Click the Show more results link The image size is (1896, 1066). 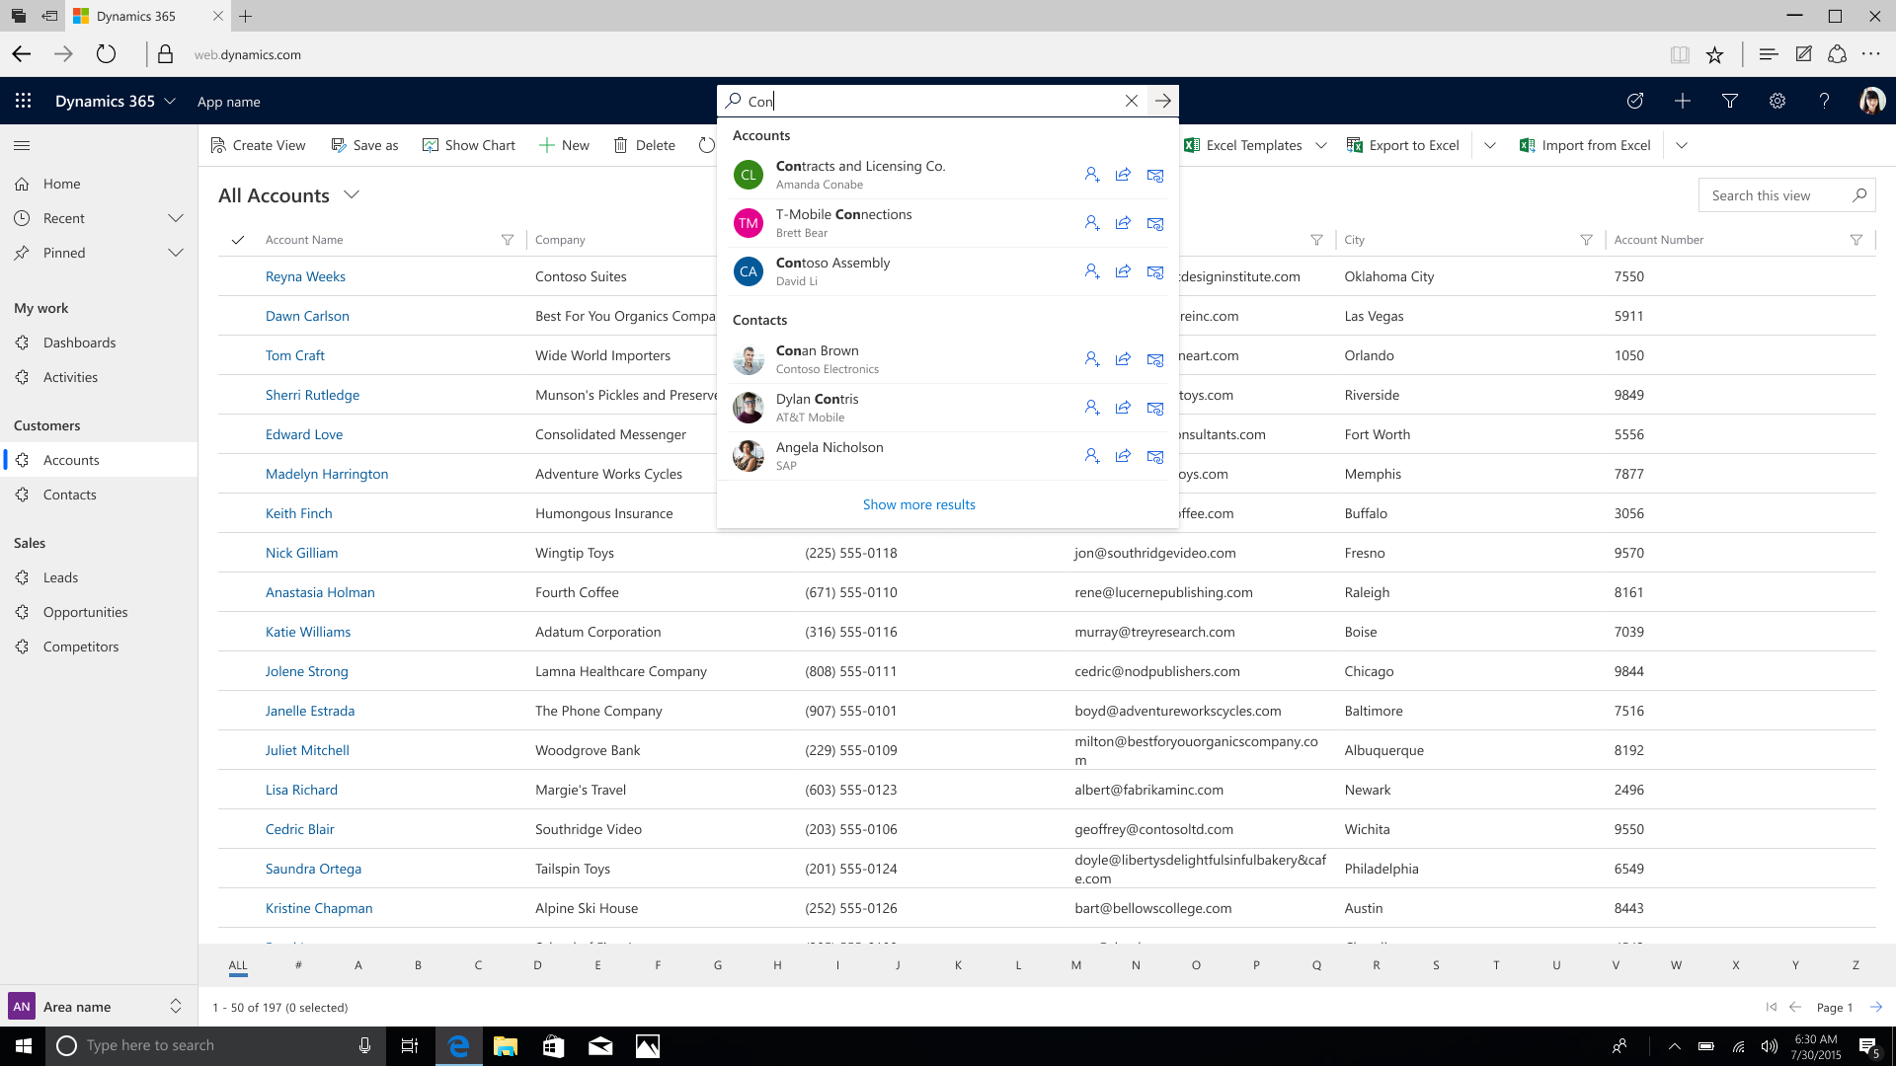919,503
